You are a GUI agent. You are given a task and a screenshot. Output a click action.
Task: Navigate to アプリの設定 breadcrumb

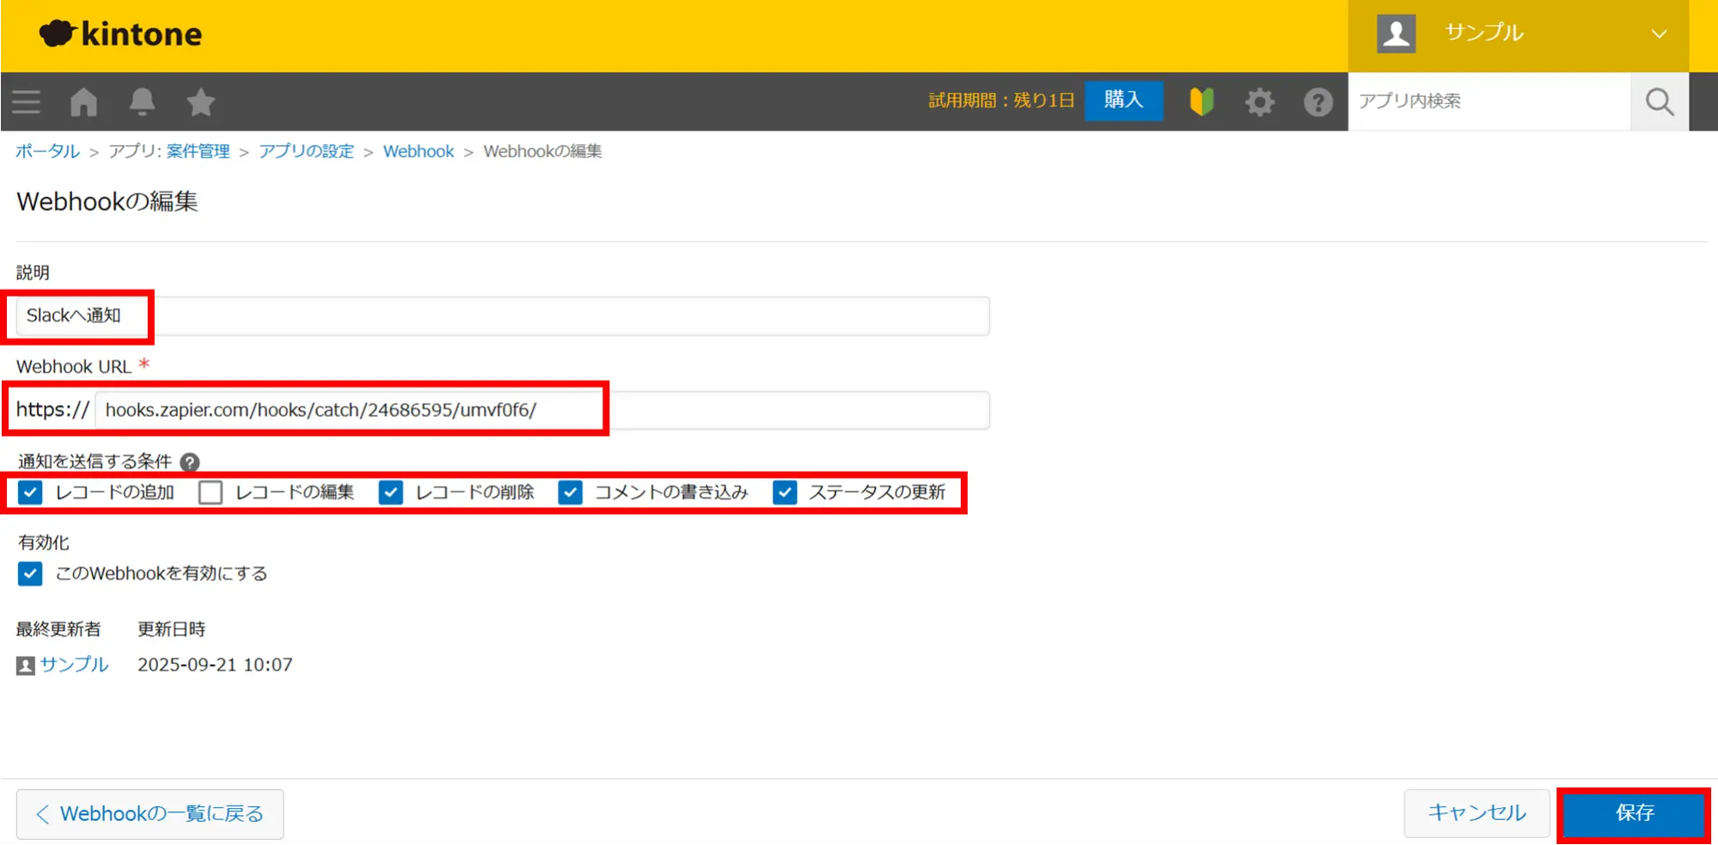pos(306,151)
